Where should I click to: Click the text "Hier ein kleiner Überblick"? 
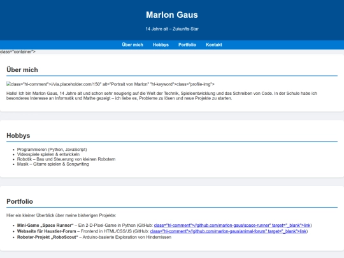point(61,215)
